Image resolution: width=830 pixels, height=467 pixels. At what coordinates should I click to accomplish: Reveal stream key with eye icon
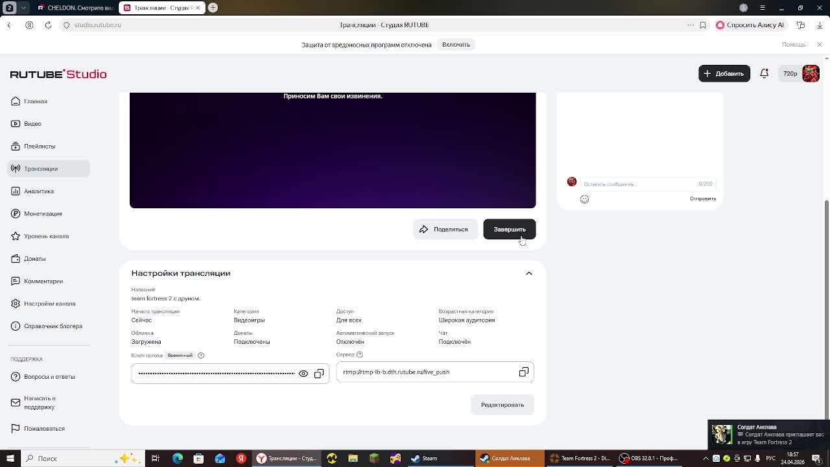[x=303, y=374]
